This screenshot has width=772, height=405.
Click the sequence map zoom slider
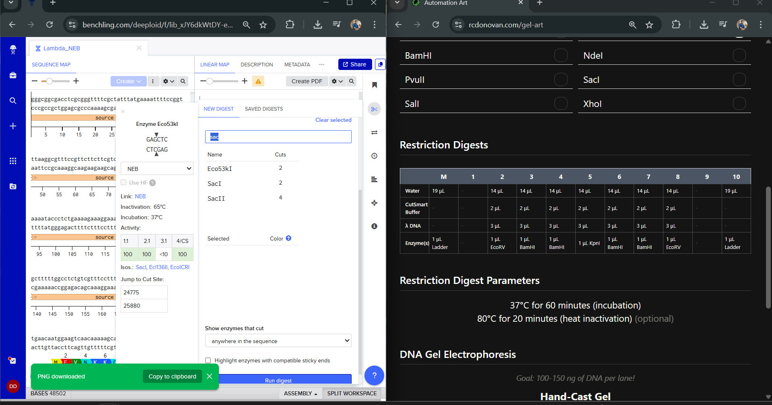coord(49,81)
